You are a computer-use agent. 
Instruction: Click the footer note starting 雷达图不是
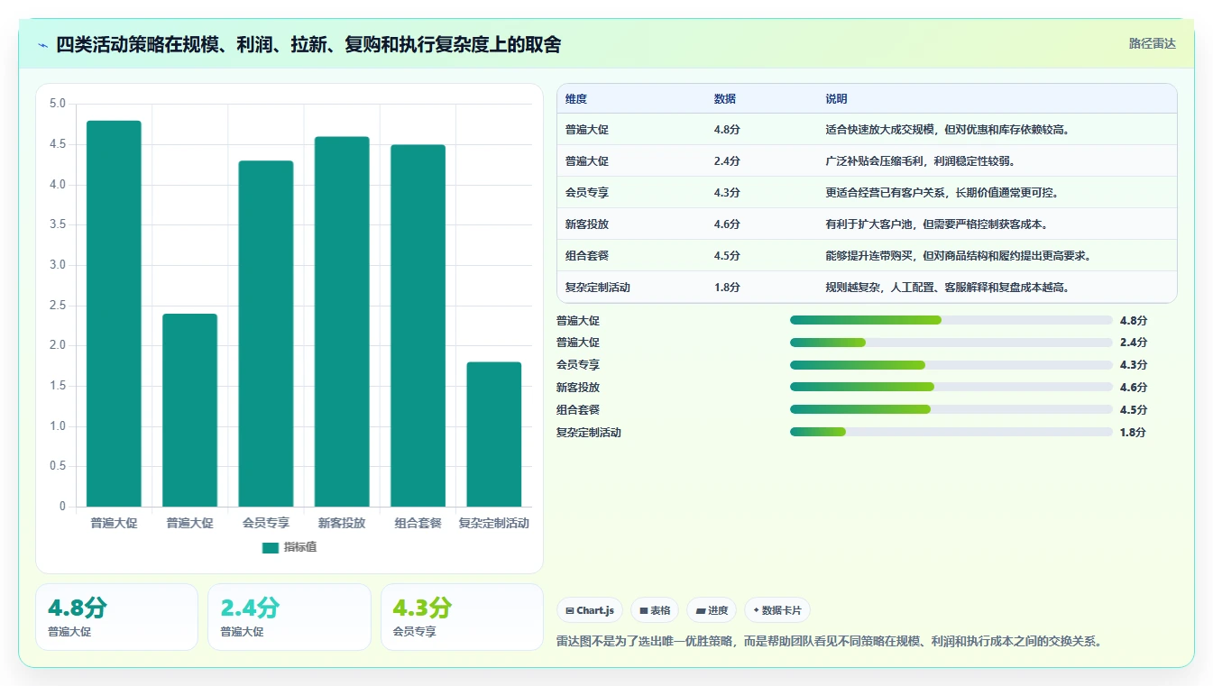(830, 642)
